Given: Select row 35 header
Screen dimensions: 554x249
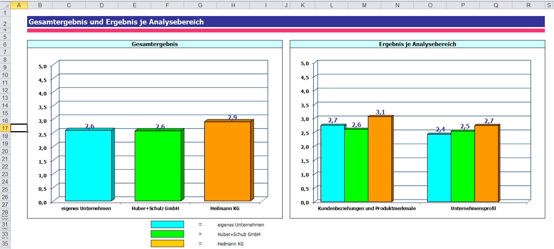Looking at the screenshot, I should pyautogui.click(x=5, y=244).
